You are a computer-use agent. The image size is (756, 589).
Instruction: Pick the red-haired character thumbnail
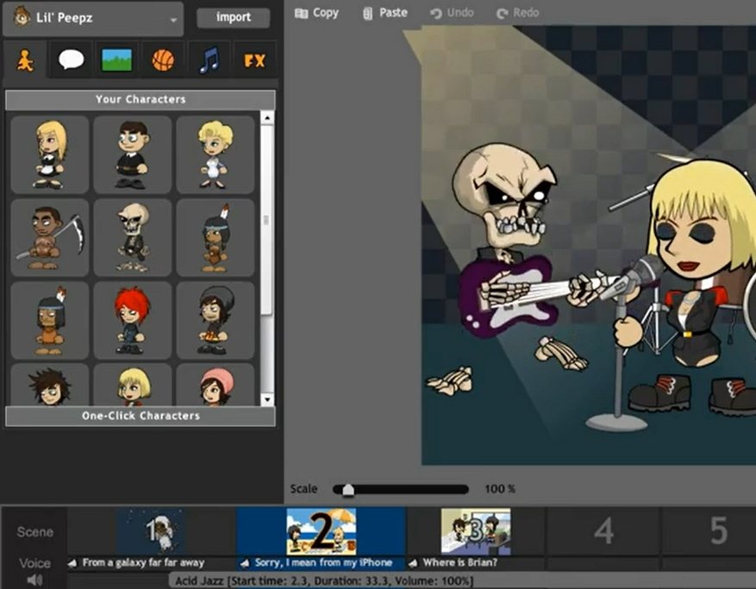click(132, 320)
